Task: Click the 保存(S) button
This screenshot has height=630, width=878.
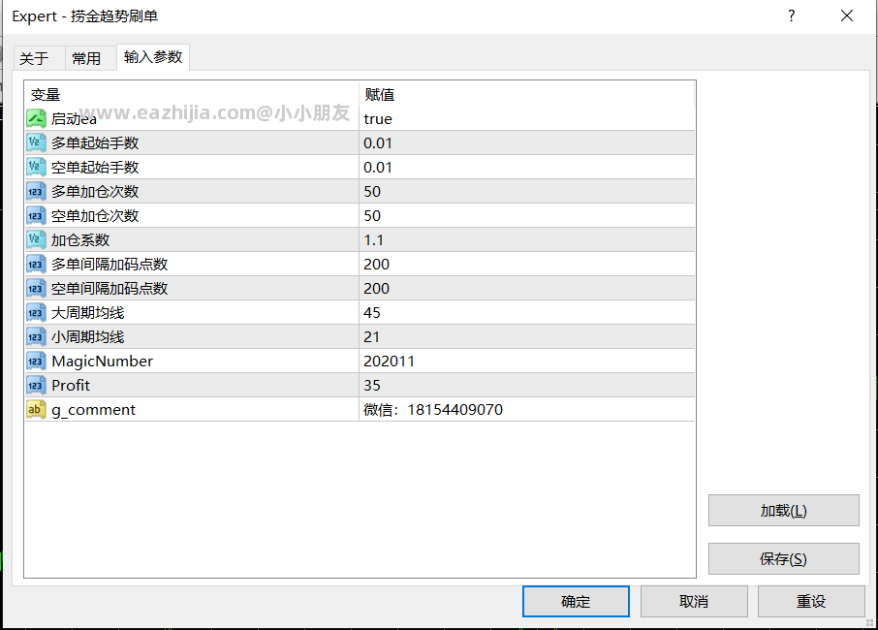Action: point(783,558)
